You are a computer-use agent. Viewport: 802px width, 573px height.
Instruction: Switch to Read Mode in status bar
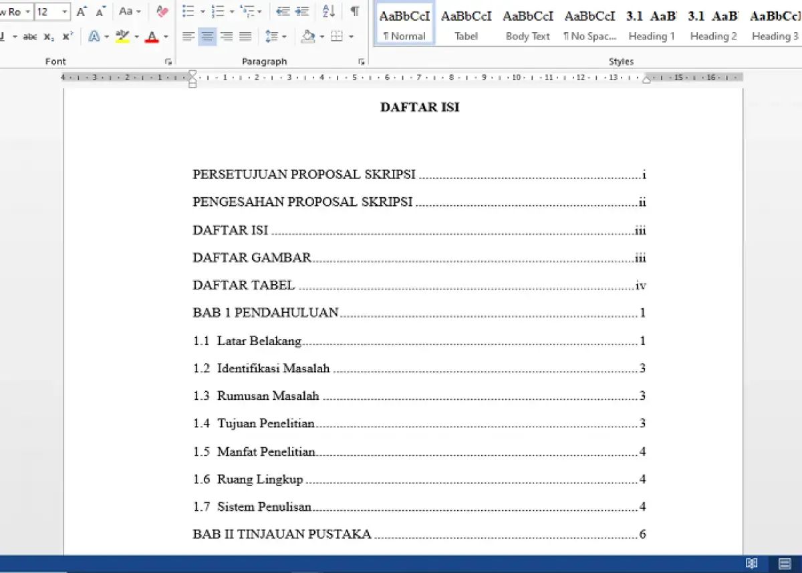click(x=751, y=564)
